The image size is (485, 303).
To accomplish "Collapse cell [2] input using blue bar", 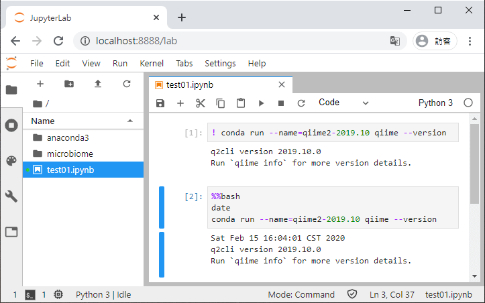I will pyautogui.click(x=162, y=207).
